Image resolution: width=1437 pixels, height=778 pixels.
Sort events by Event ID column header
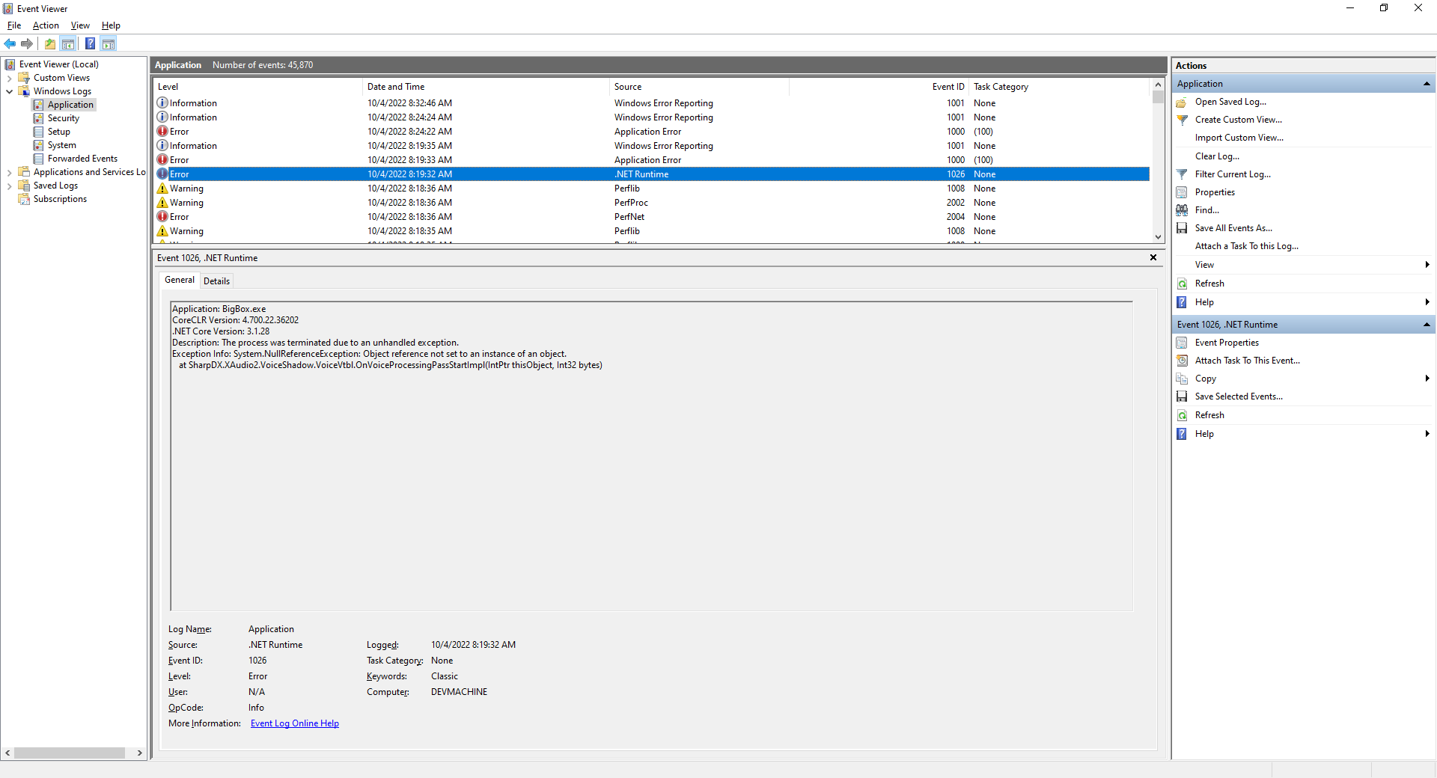[879, 87]
